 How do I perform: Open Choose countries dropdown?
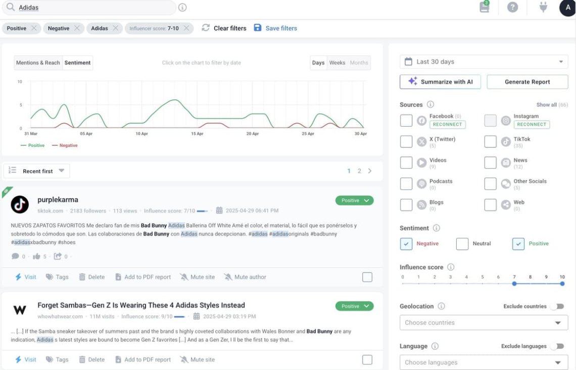tap(484, 323)
